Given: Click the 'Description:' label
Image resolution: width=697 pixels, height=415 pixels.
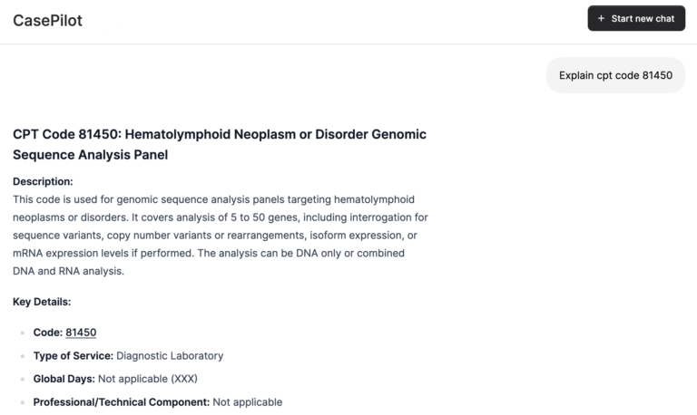Looking at the screenshot, I should coord(43,181).
